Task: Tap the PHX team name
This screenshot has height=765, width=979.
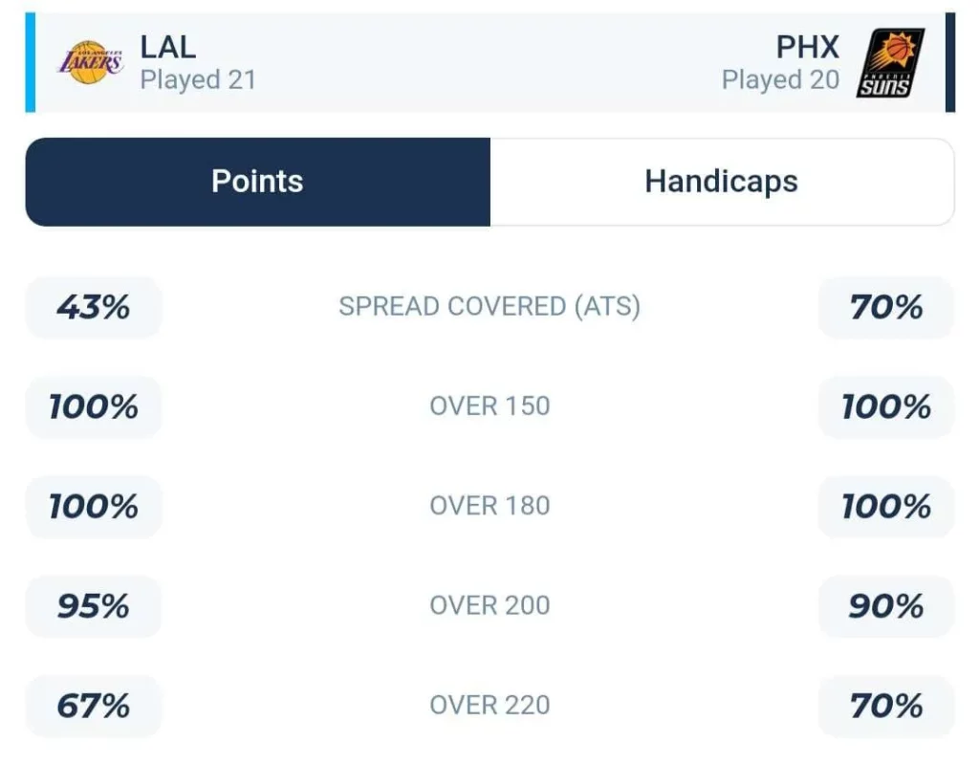Action: coord(807,47)
